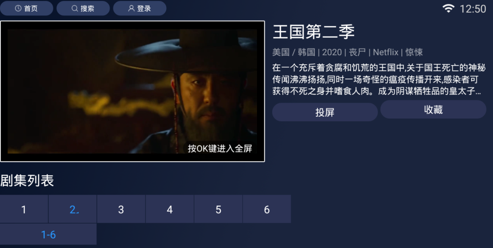This screenshot has height=248, width=493.
Task: Play episode 5
Action: (x=218, y=209)
